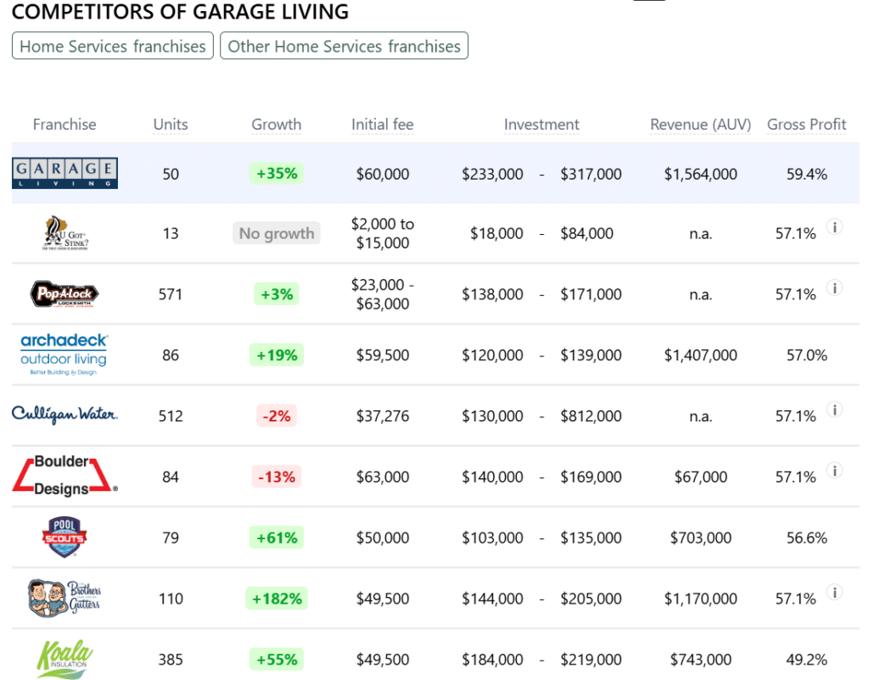Image resolution: width=869 pixels, height=680 pixels.
Task: Click the Koala Insulation logo
Action: tap(64, 659)
